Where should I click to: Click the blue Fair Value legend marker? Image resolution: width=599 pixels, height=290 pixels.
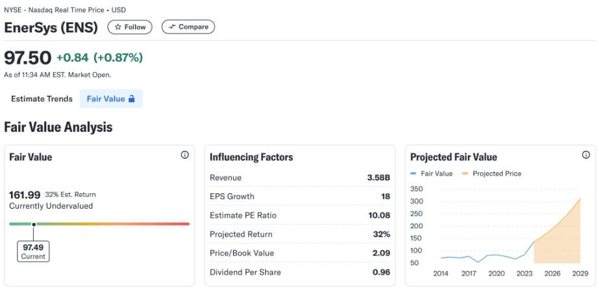[x=413, y=174]
